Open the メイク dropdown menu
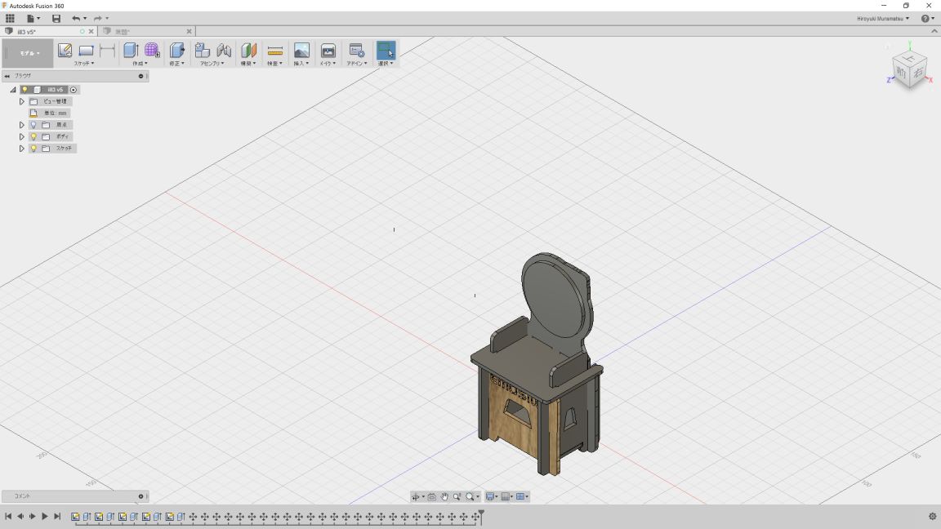The image size is (941, 529). [x=328, y=63]
